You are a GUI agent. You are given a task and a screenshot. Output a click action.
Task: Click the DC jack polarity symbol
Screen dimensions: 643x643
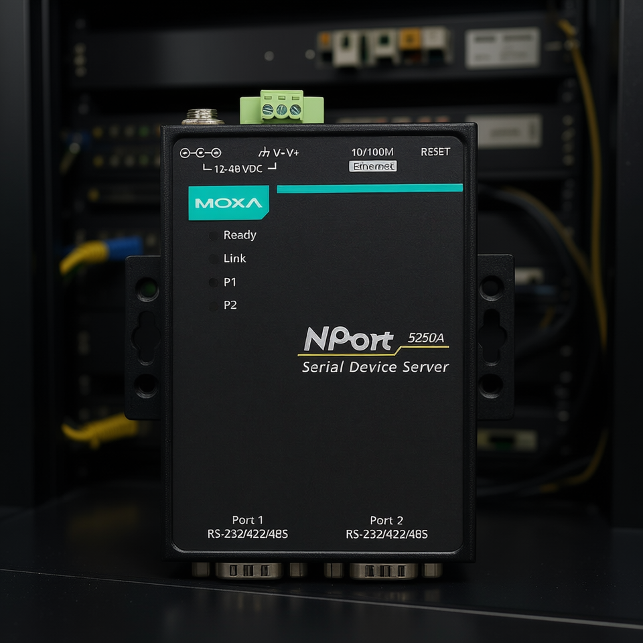200,153
